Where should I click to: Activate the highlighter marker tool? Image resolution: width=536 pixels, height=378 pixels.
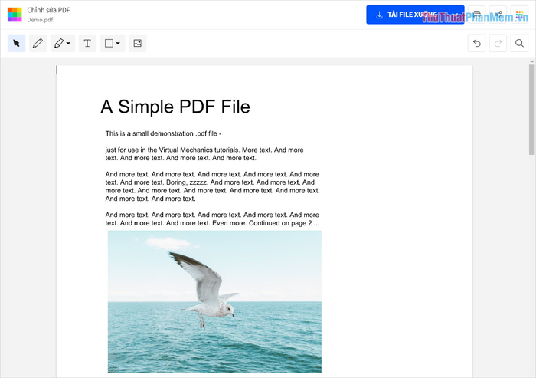tap(59, 43)
